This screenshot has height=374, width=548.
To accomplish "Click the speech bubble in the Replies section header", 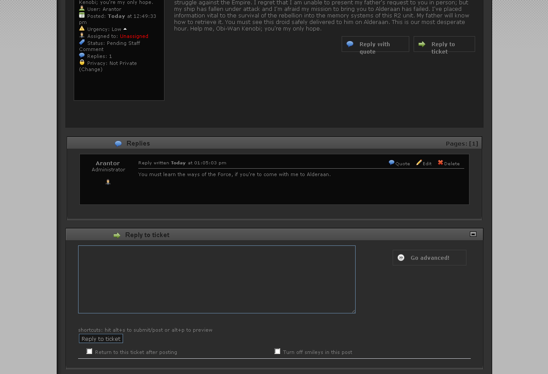I will coord(118,143).
